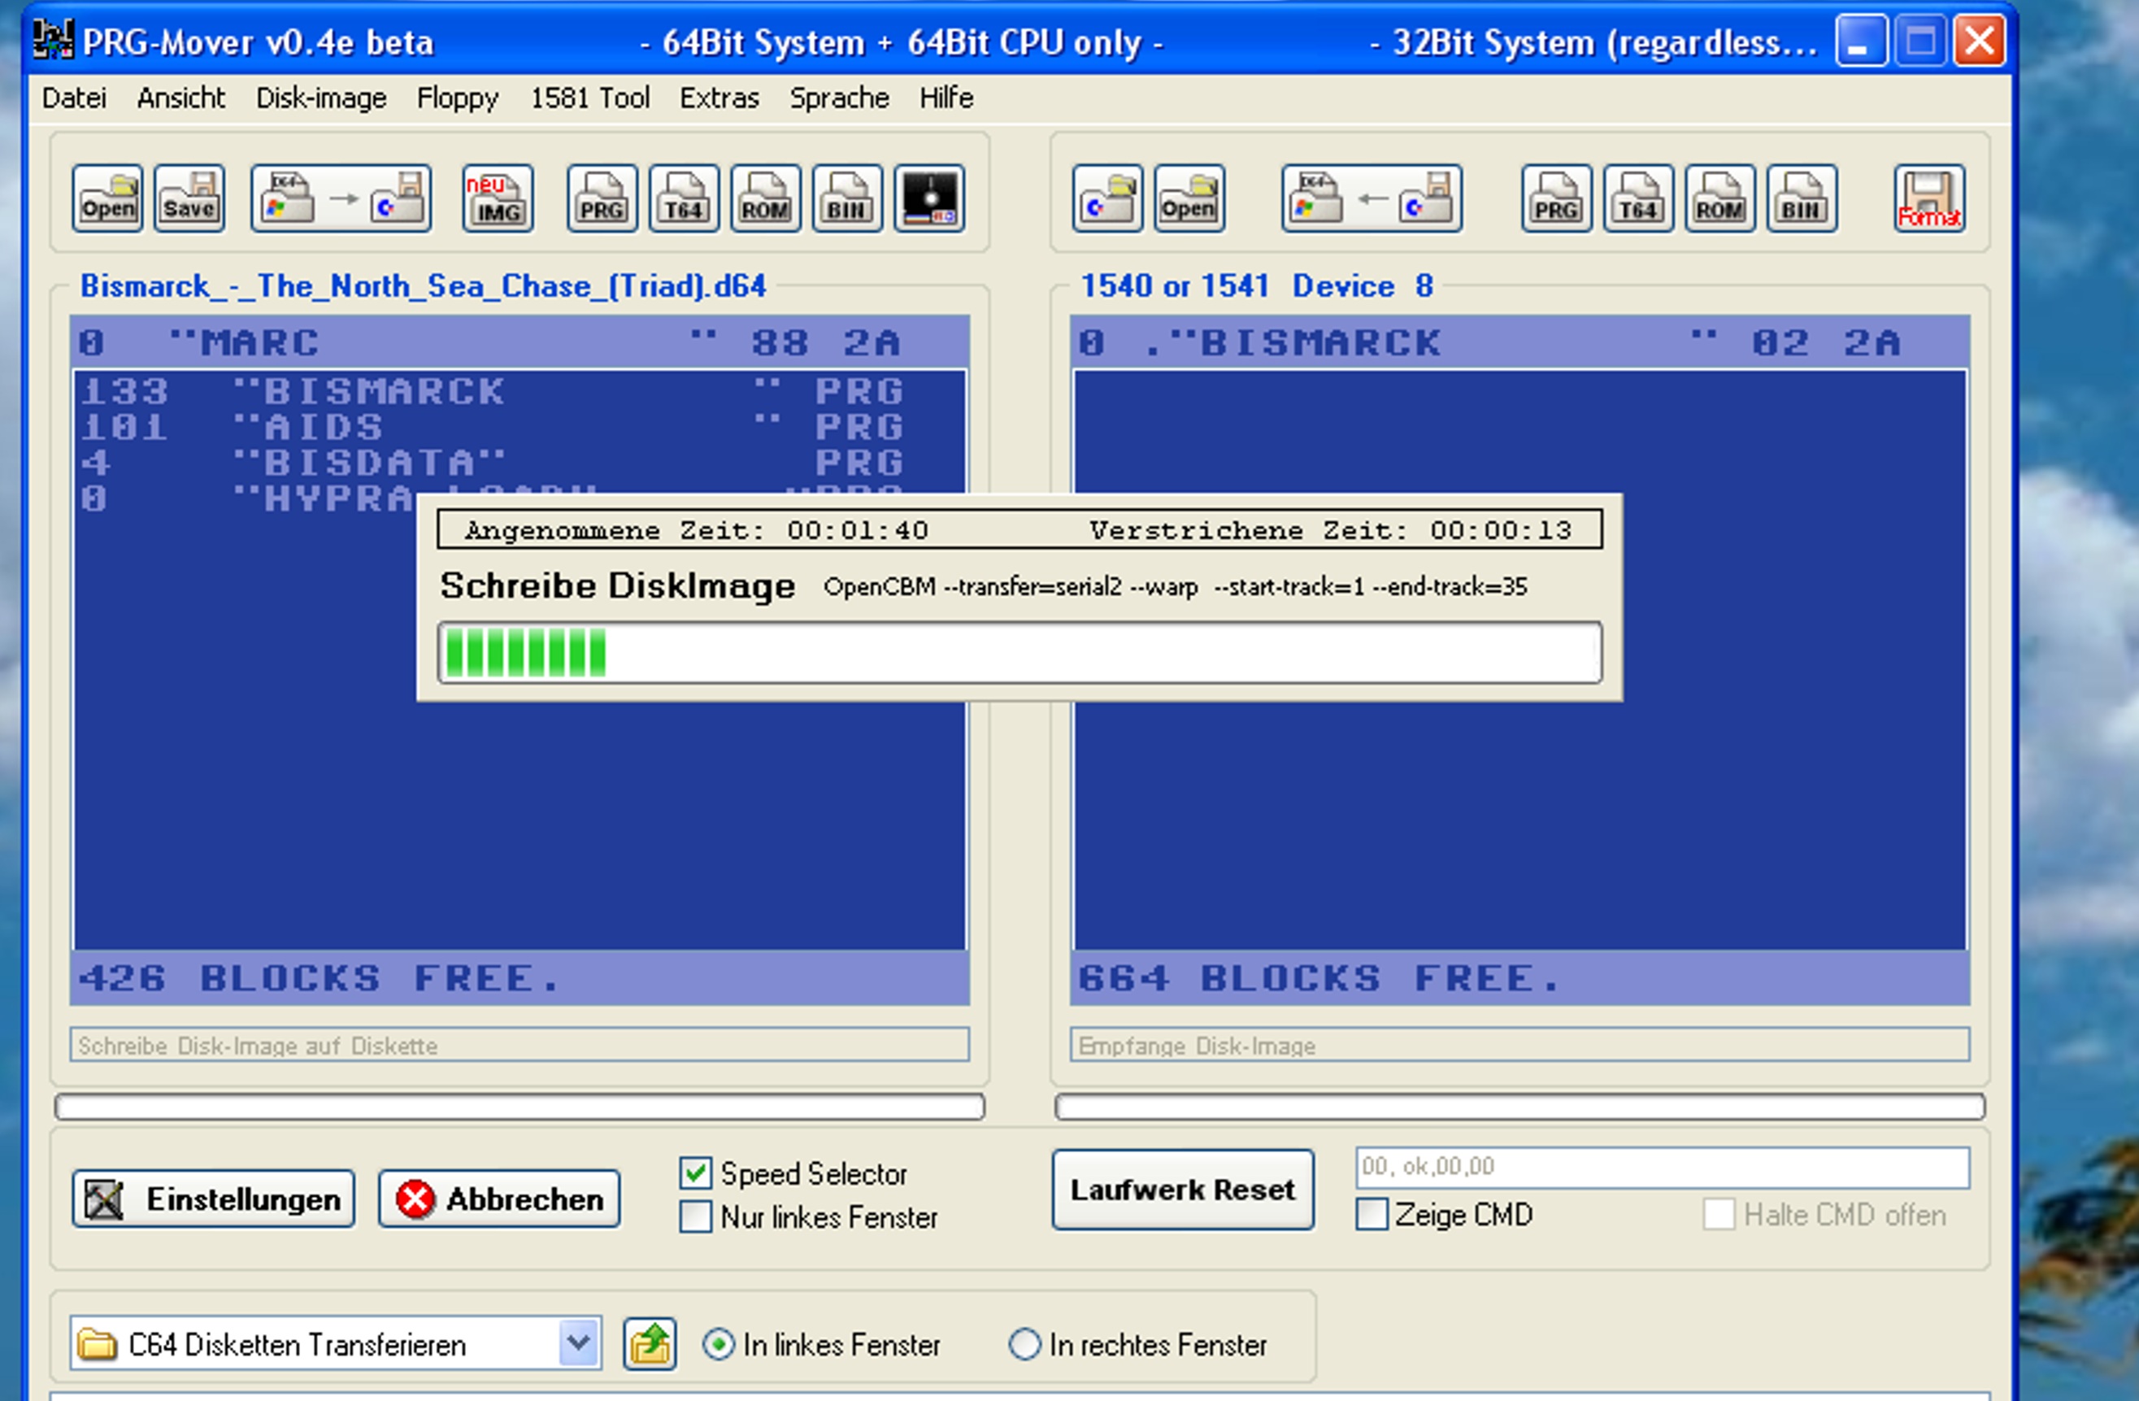Image resolution: width=2139 pixels, height=1401 pixels.
Task: Click the right panel Open icon
Action: pyautogui.click(x=1189, y=198)
